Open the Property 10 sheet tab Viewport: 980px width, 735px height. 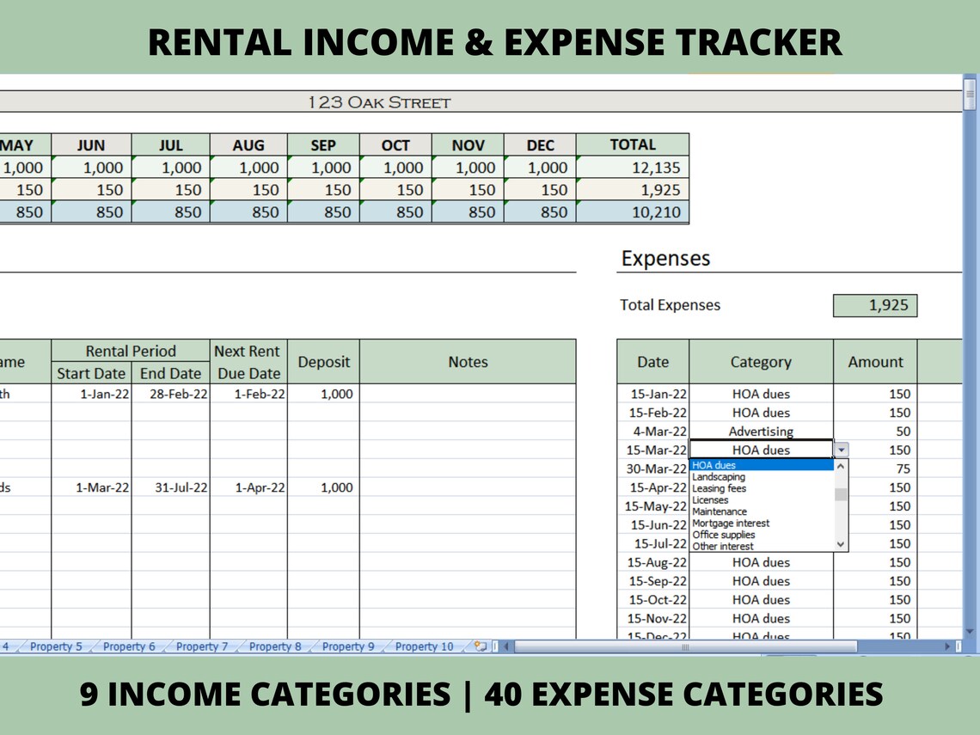[424, 646]
